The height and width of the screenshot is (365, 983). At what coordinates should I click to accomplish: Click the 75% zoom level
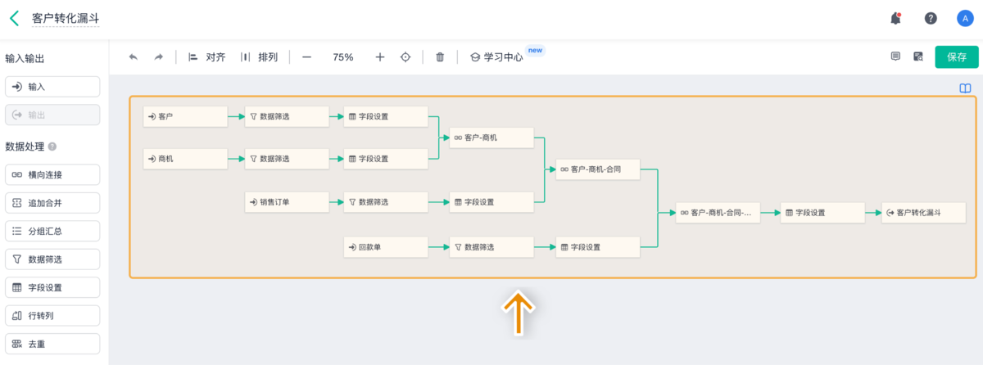(343, 57)
